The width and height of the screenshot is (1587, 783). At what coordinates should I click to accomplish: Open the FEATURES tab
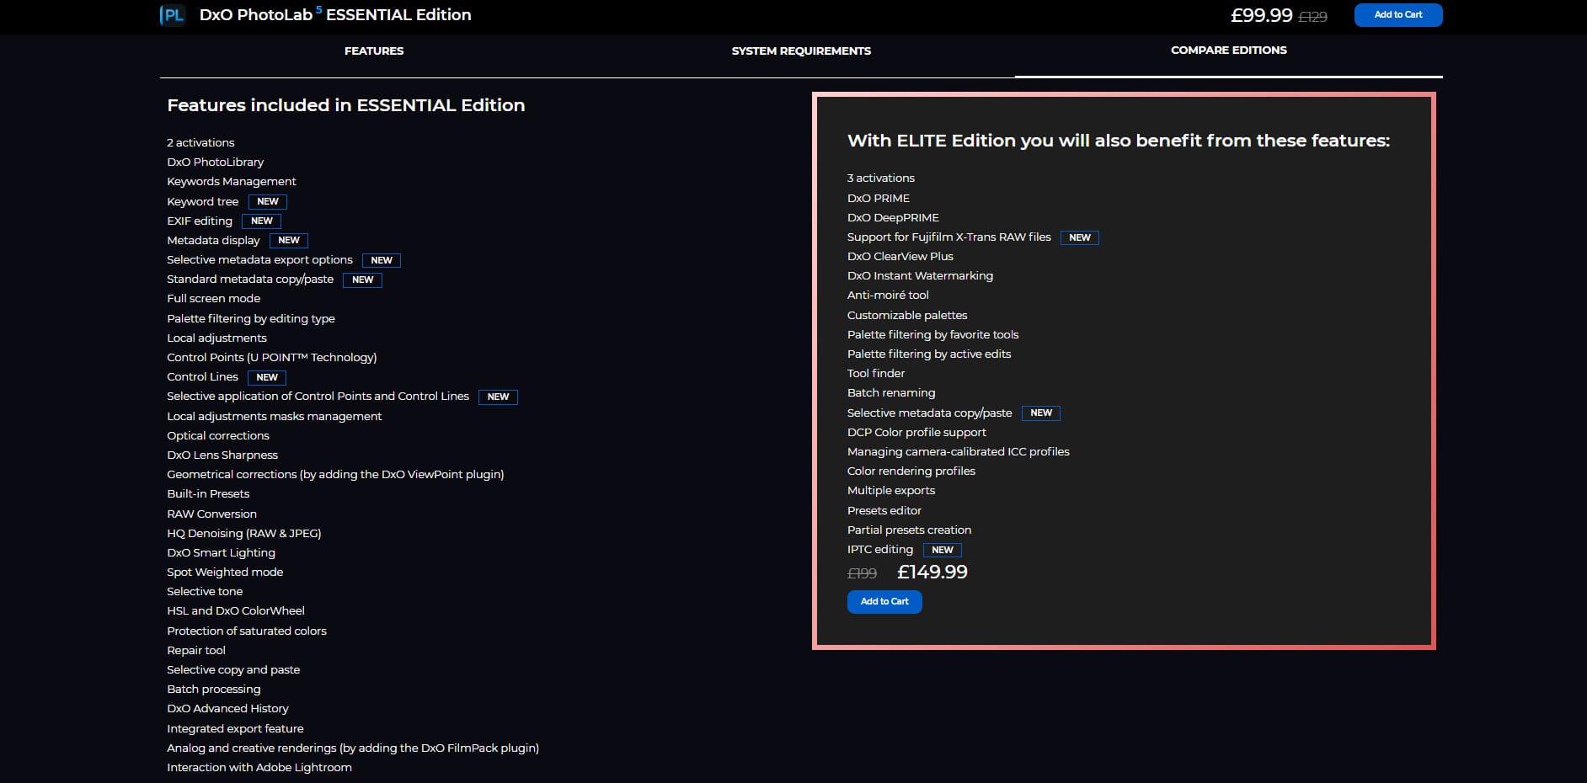374,51
